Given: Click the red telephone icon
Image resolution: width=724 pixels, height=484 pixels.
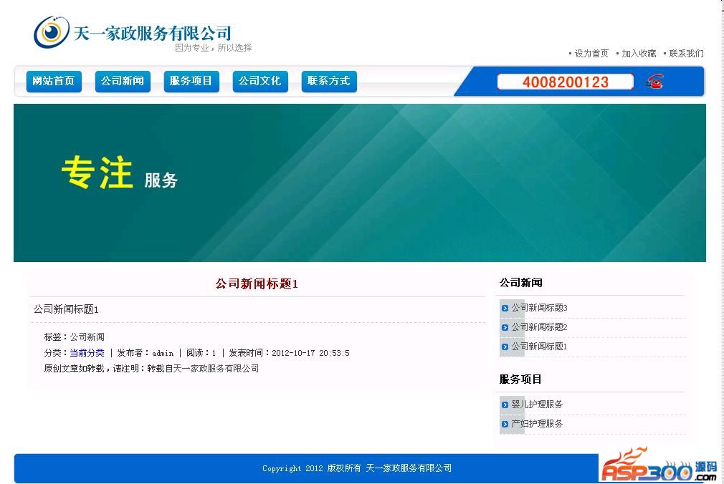Looking at the screenshot, I should pos(654,81).
